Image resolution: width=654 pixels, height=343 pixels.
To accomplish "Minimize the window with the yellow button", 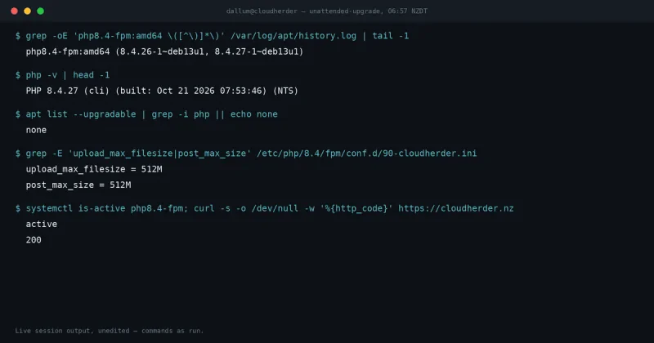I will [28, 11].
